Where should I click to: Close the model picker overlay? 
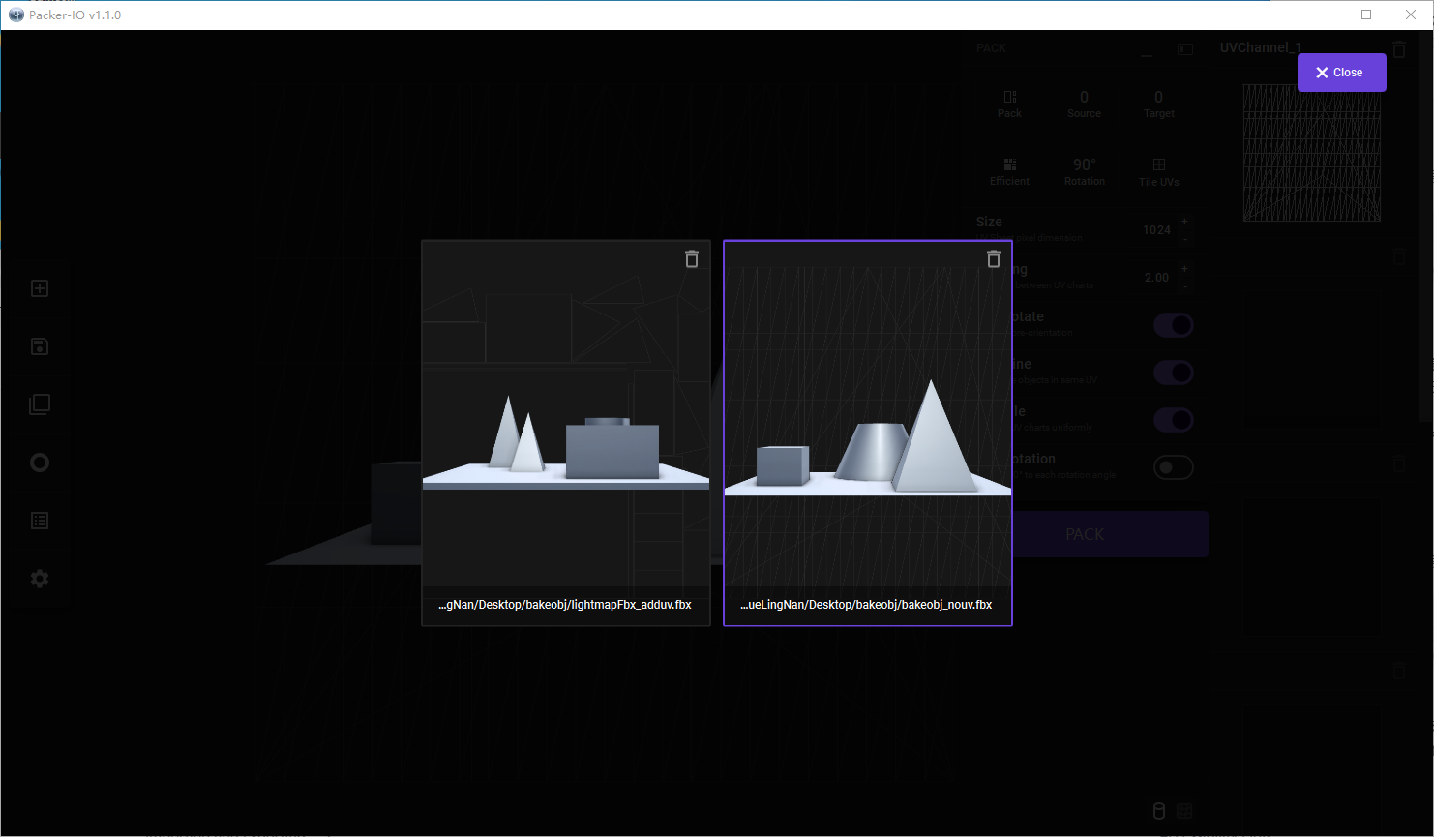click(1341, 73)
